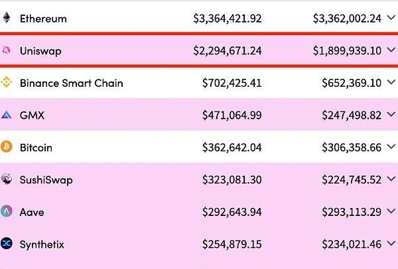Viewport: 398px width, 269px height.
Task: Click the Synthetix logo icon
Action: click(7, 244)
